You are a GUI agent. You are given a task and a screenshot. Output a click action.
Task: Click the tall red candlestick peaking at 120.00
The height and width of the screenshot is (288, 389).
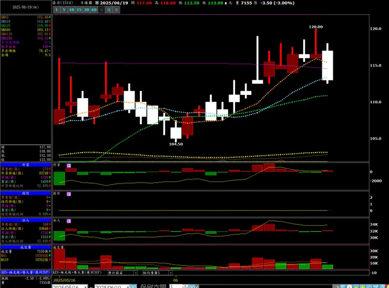click(316, 44)
